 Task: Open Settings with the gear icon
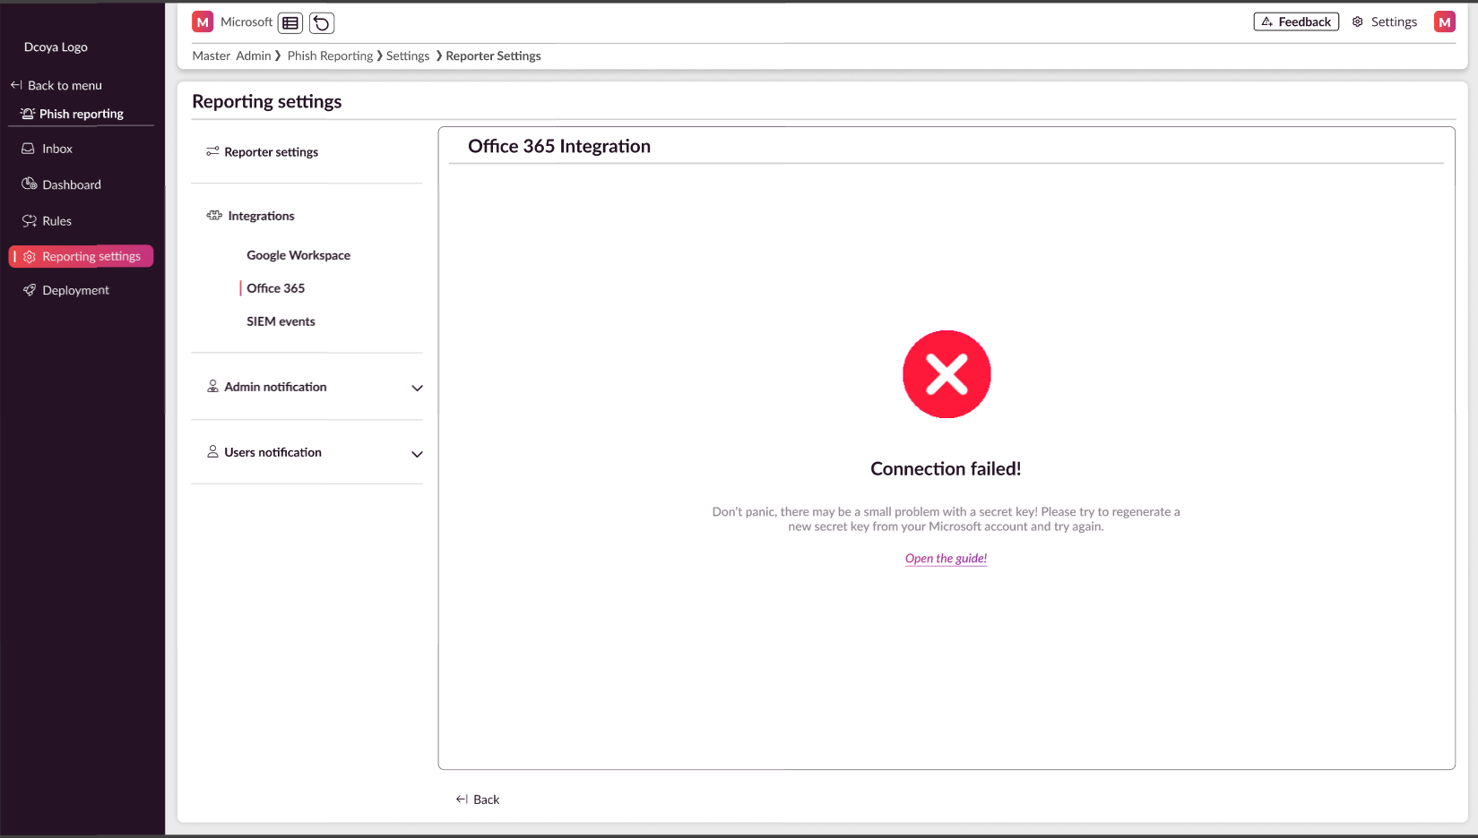[1385, 22]
